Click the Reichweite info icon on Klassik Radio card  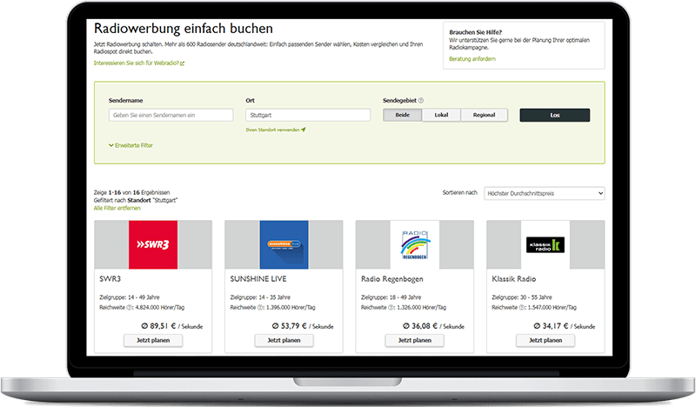(521, 308)
